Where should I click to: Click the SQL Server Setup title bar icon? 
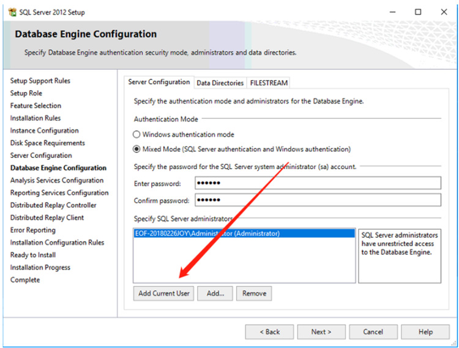click(12, 12)
